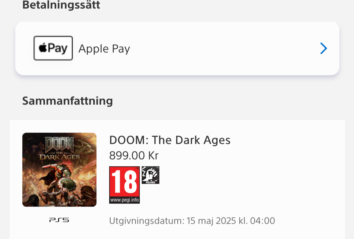Click the DOOM: The Dark Ages title

(x=170, y=140)
